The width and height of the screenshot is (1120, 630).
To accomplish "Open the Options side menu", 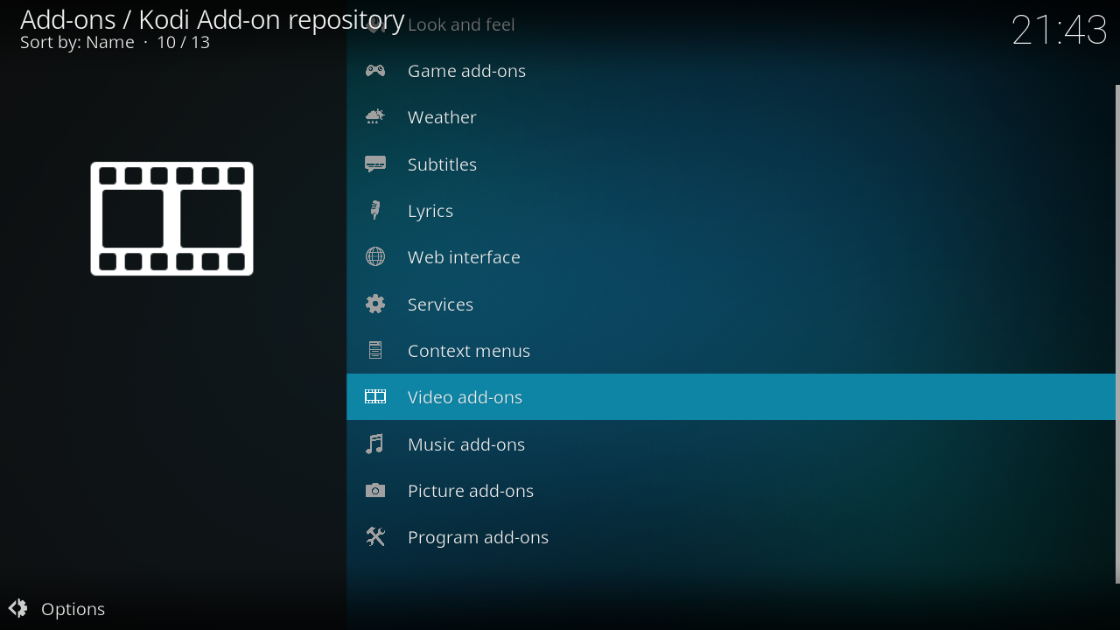I will coord(73,609).
